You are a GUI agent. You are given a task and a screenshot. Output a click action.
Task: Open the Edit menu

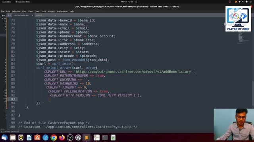pos(8,11)
